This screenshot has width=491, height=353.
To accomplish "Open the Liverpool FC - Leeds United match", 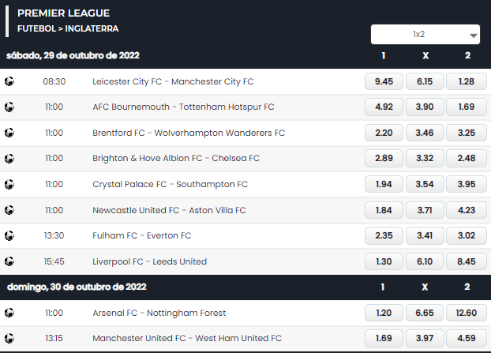I will 150,261.
